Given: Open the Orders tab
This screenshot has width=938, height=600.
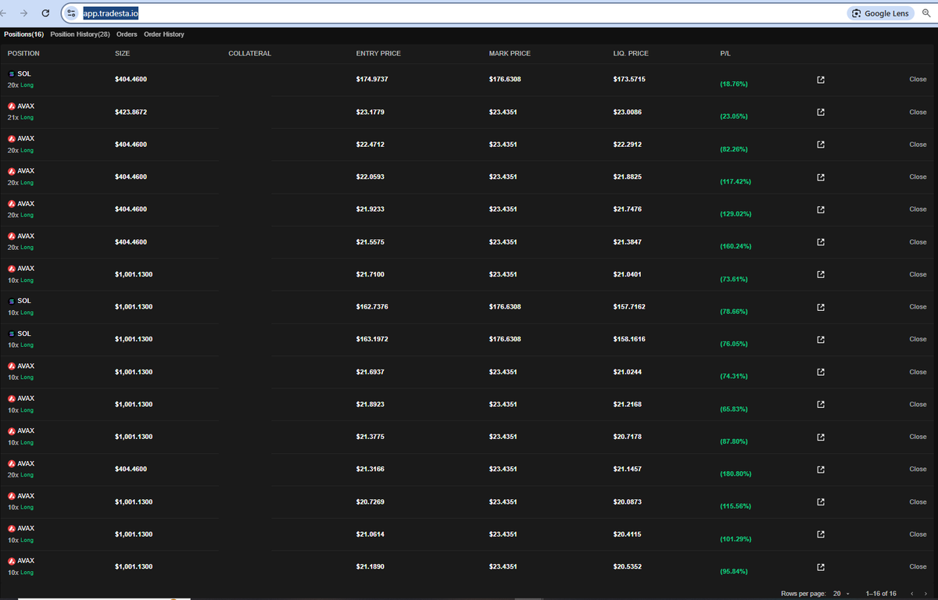Looking at the screenshot, I should point(127,34).
